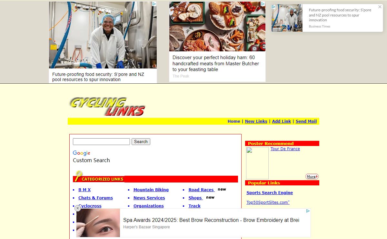
Task: Open the News Services category
Action: point(149,198)
